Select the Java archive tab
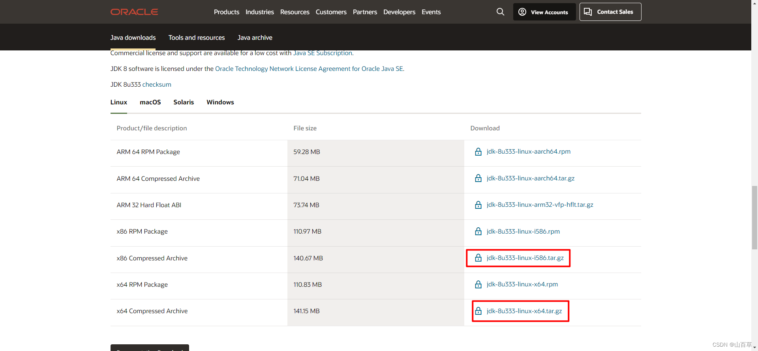The width and height of the screenshot is (758, 351). [255, 37]
